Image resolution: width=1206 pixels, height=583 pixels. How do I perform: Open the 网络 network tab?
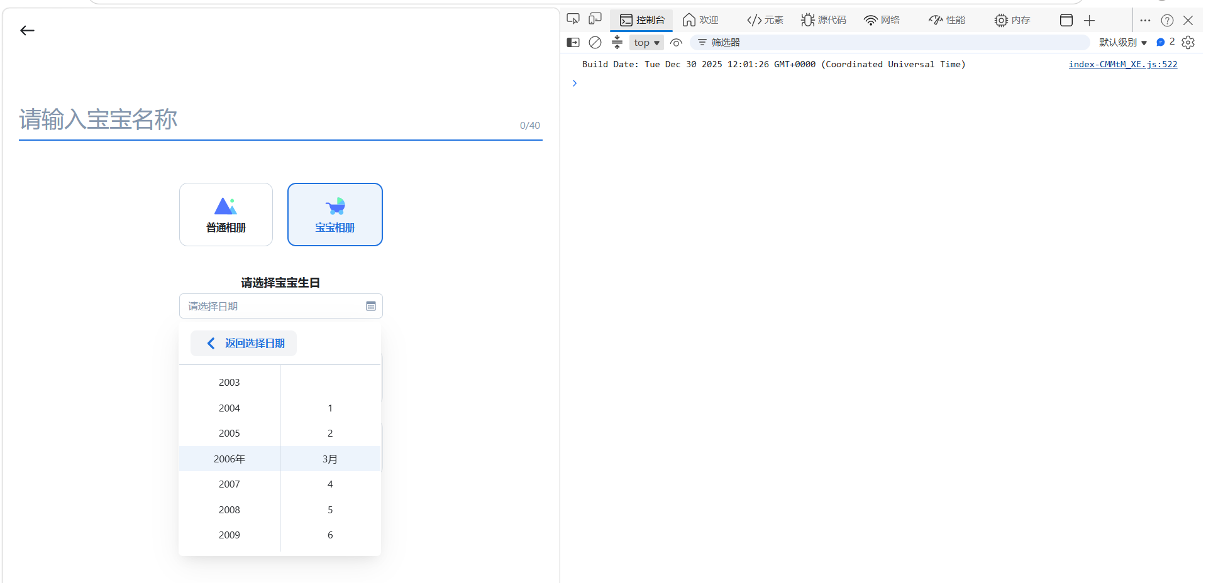coord(882,20)
